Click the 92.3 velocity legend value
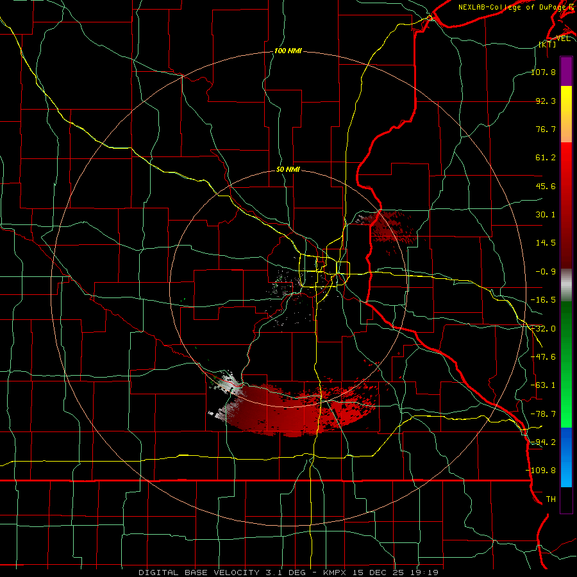This screenshot has height=577, width=577. (546, 101)
